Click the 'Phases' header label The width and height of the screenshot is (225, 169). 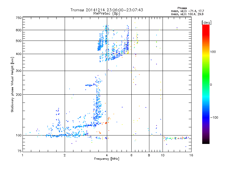182,8
